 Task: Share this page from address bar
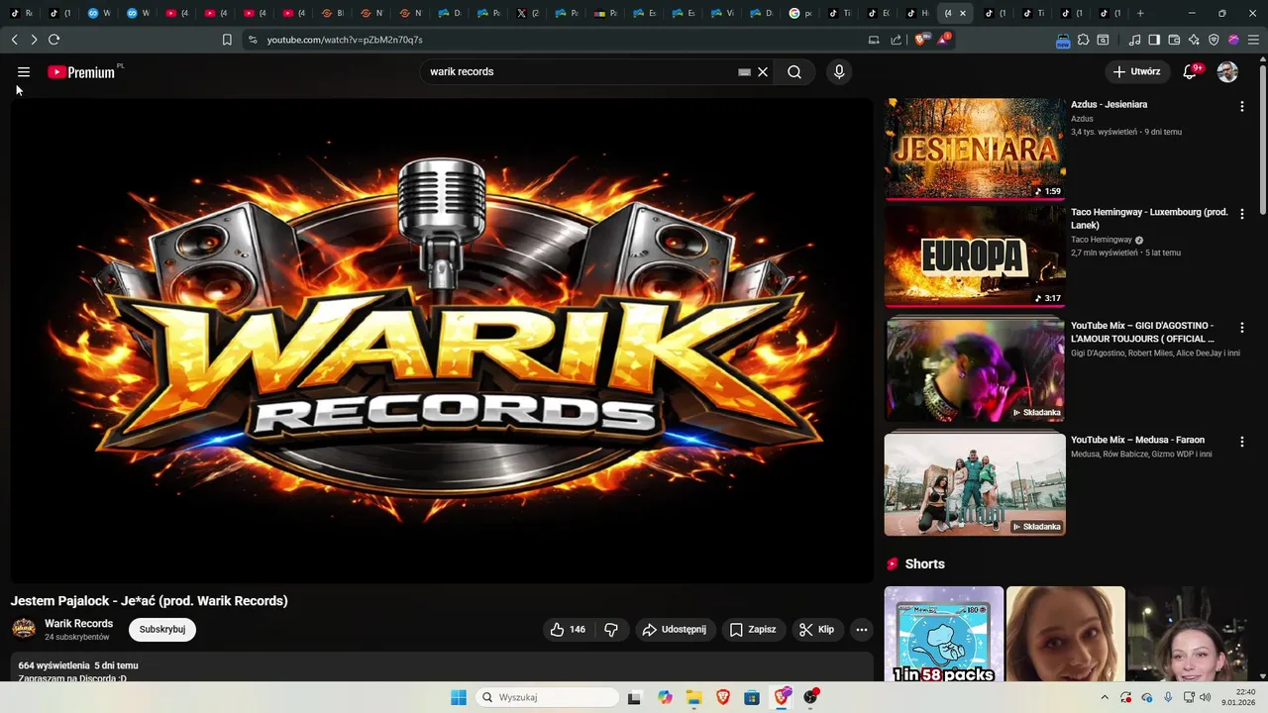pos(897,40)
